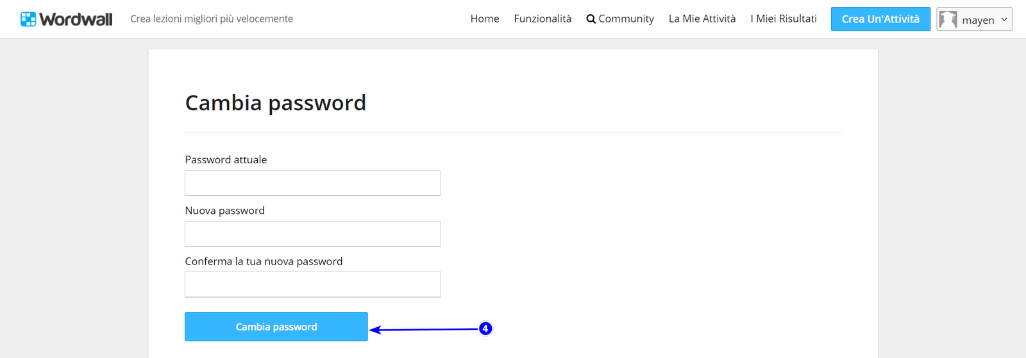Open La Mie Attività
Viewport: 1026px width, 358px height.
tap(702, 19)
